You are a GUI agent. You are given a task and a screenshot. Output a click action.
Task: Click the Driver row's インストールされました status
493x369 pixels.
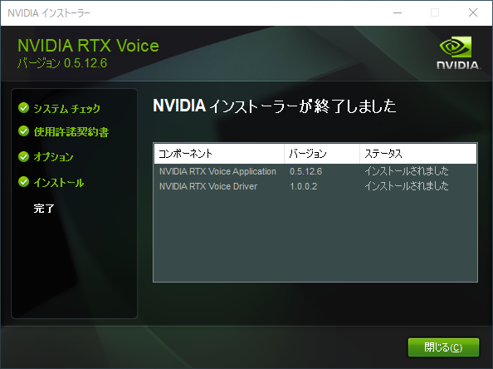coord(407,186)
